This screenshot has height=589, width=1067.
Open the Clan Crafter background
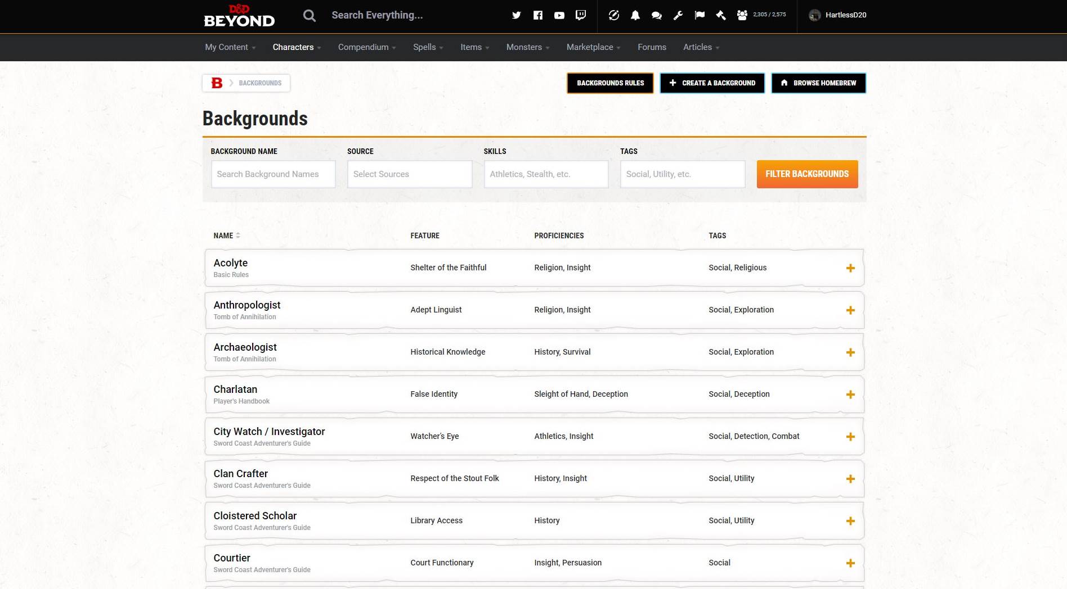pos(240,474)
